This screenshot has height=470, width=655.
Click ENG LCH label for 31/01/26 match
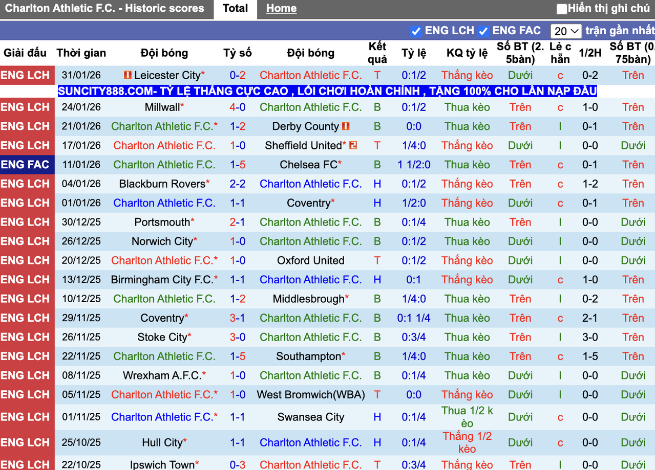27,75
